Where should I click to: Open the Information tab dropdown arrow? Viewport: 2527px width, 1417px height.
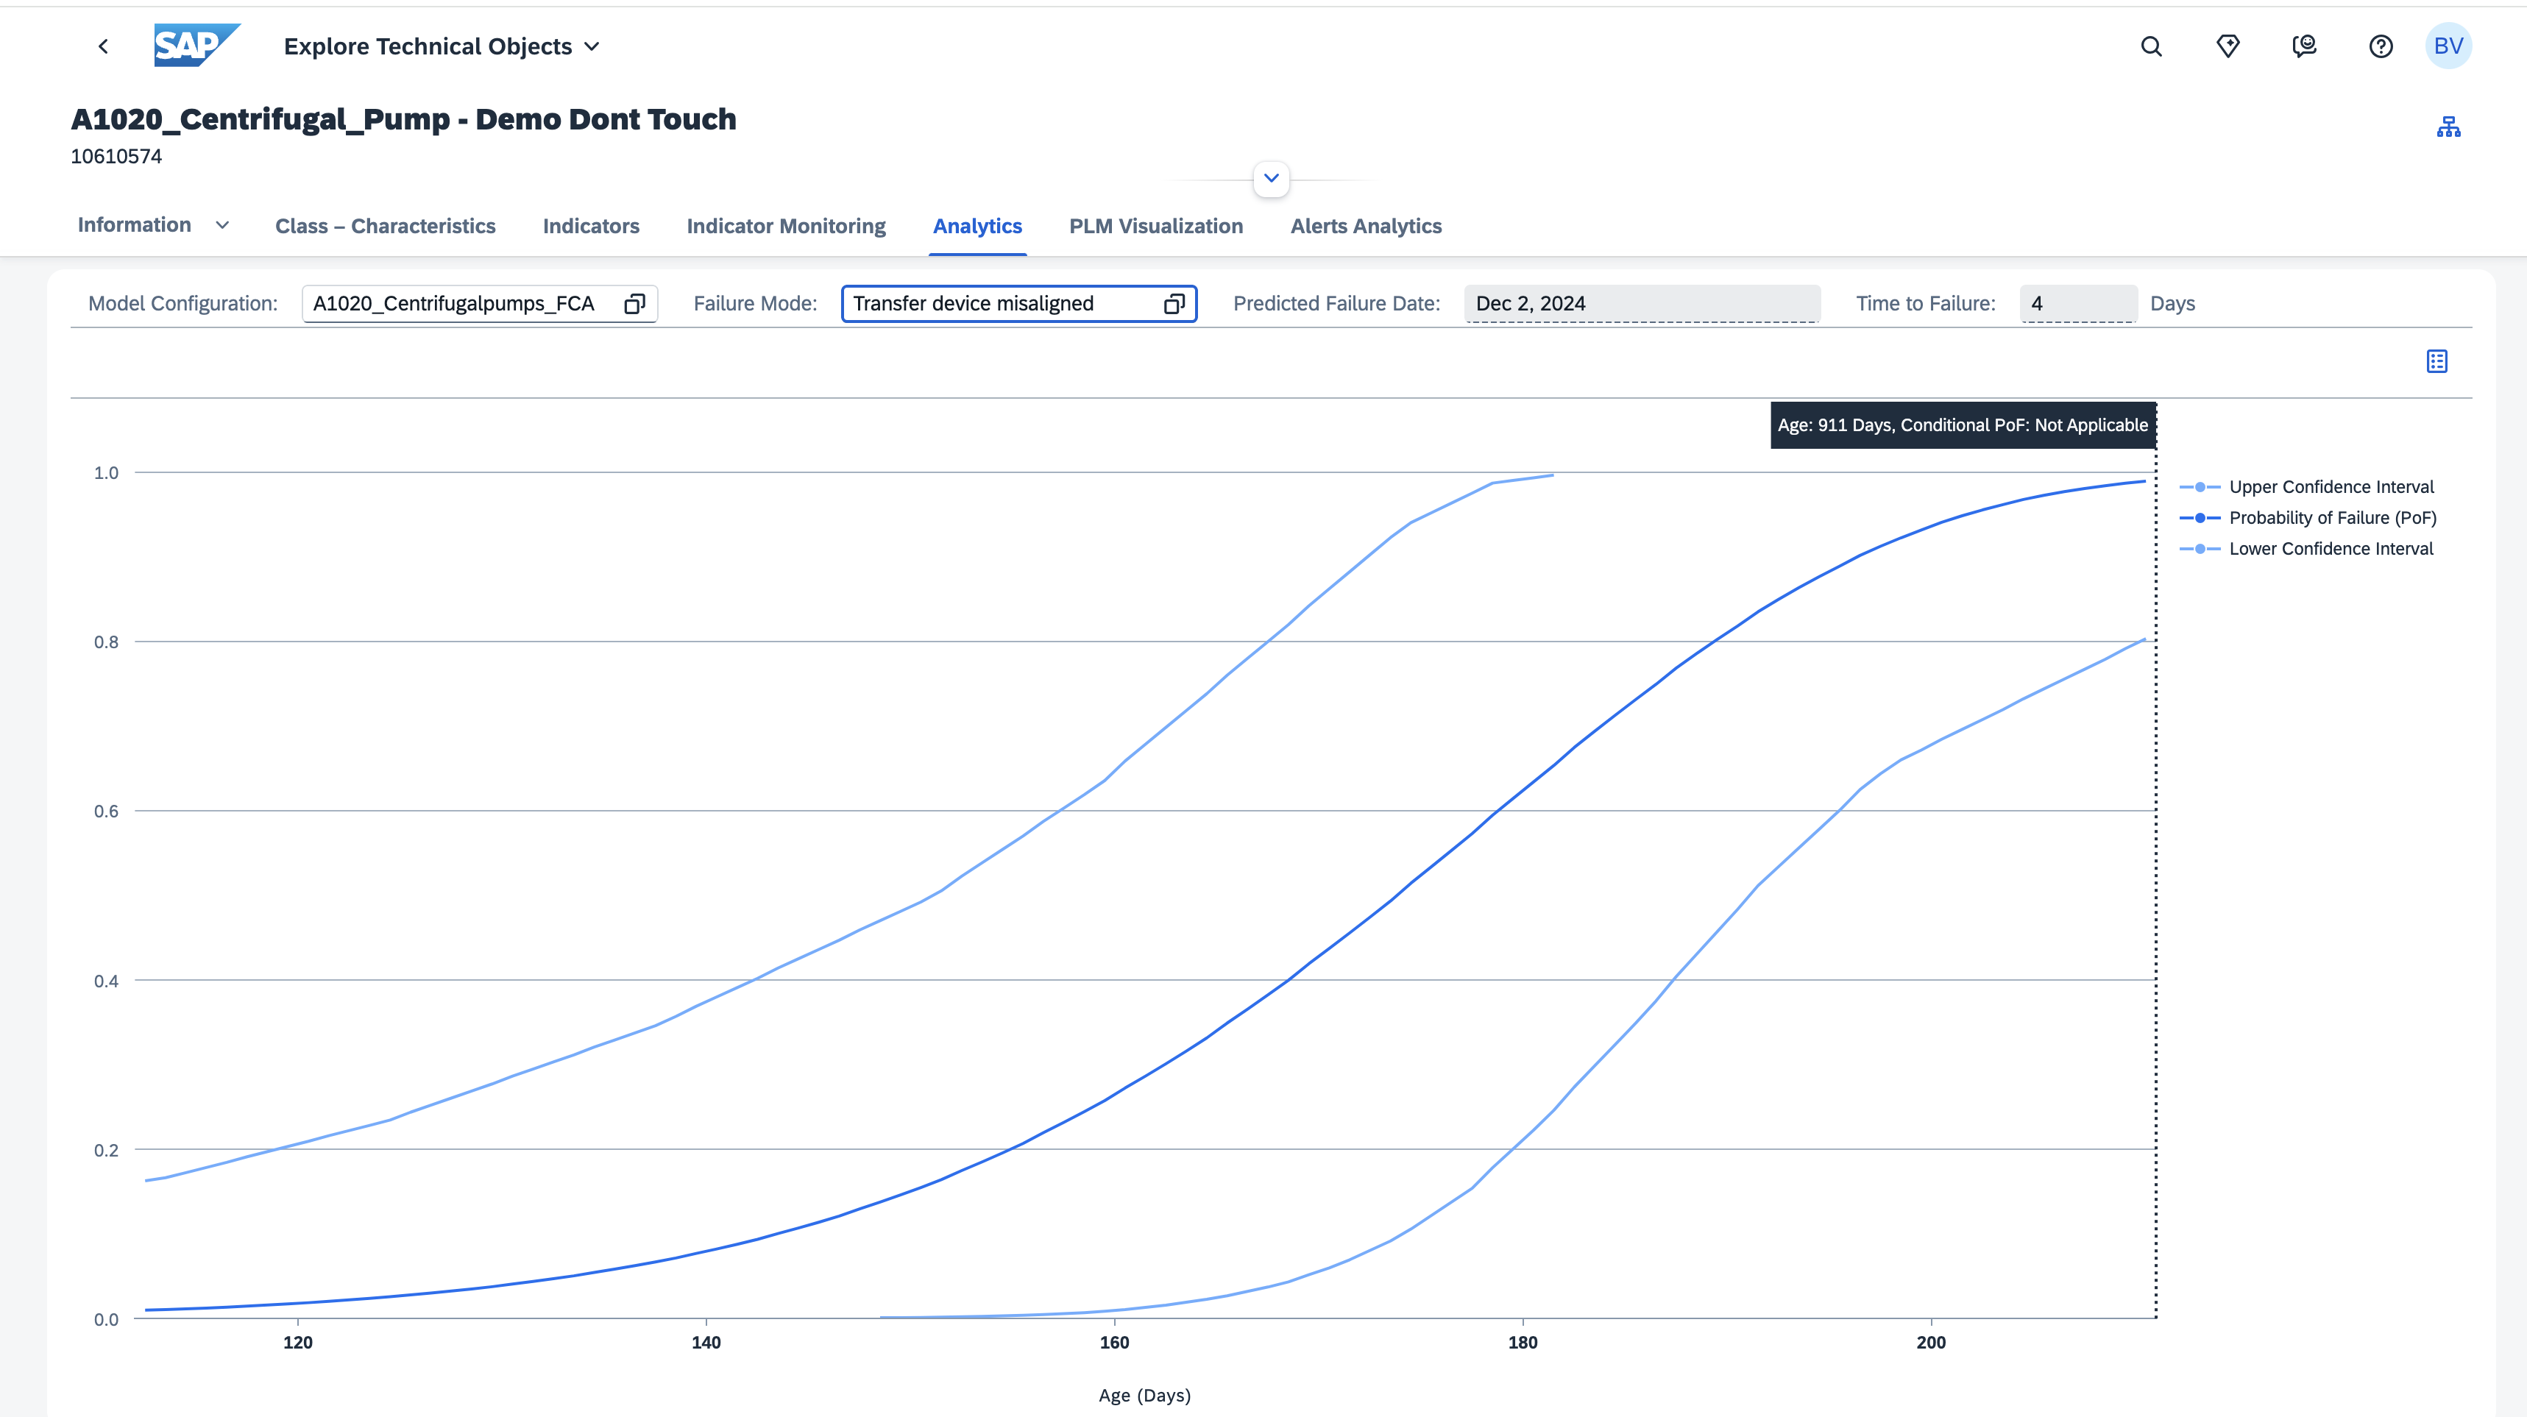[x=223, y=226]
